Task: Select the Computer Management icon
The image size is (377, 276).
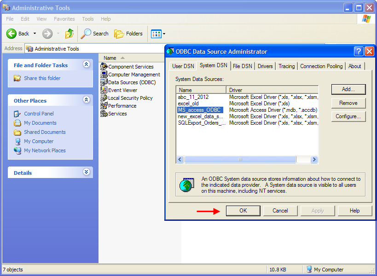Action: (x=104, y=74)
